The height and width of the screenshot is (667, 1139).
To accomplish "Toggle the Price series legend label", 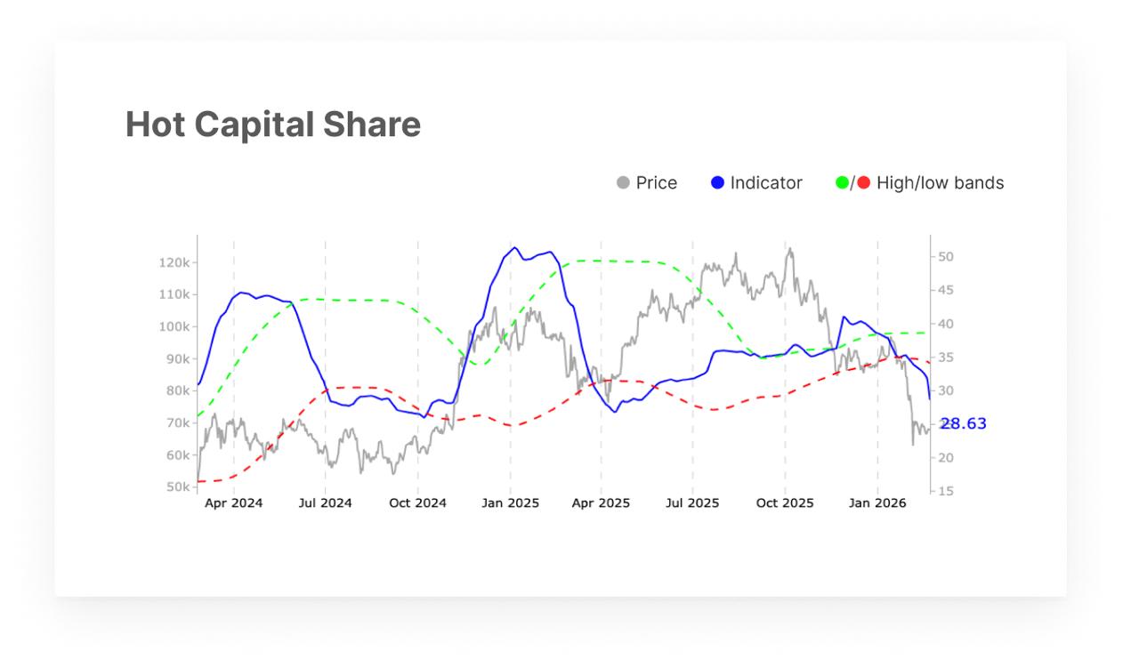I will (657, 183).
